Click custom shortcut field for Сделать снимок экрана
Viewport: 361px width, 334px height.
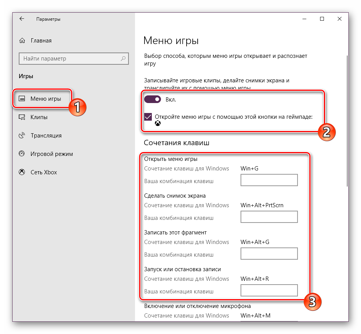269,217
